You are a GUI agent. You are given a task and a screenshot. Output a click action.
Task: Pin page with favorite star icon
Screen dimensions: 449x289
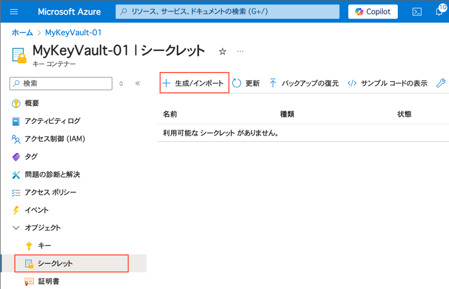coord(222,52)
